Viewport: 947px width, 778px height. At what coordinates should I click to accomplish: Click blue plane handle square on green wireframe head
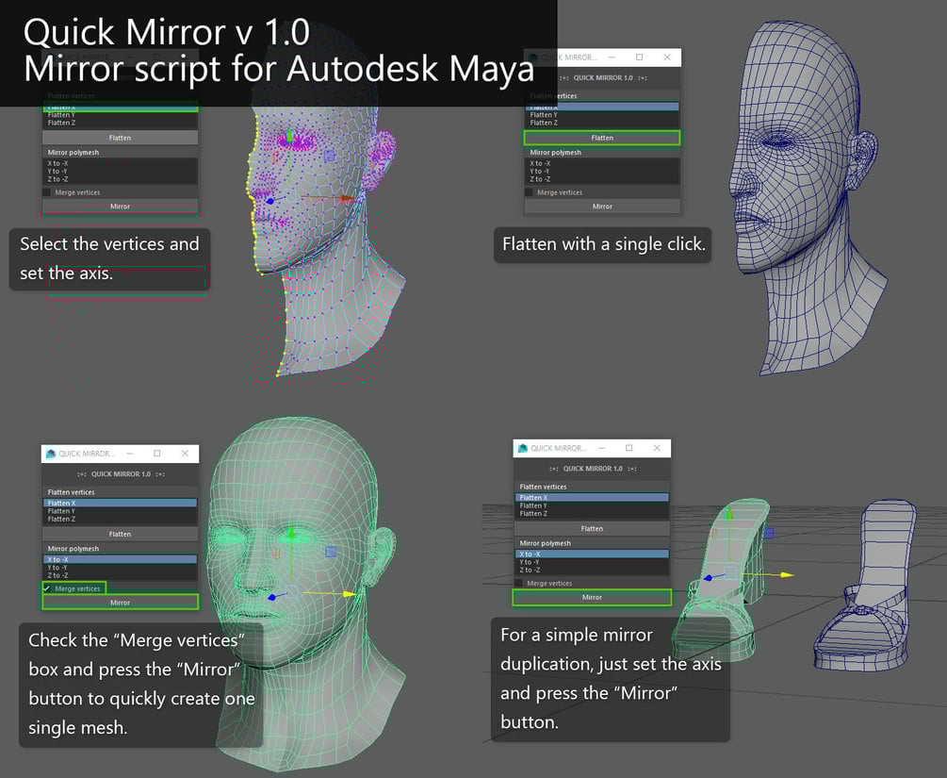point(331,552)
